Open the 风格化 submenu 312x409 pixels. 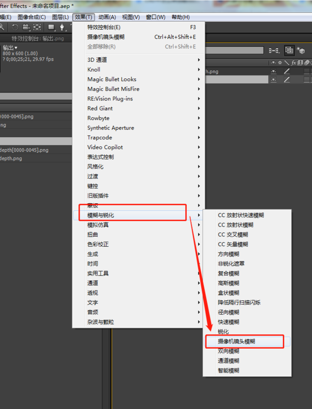(138, 166)
